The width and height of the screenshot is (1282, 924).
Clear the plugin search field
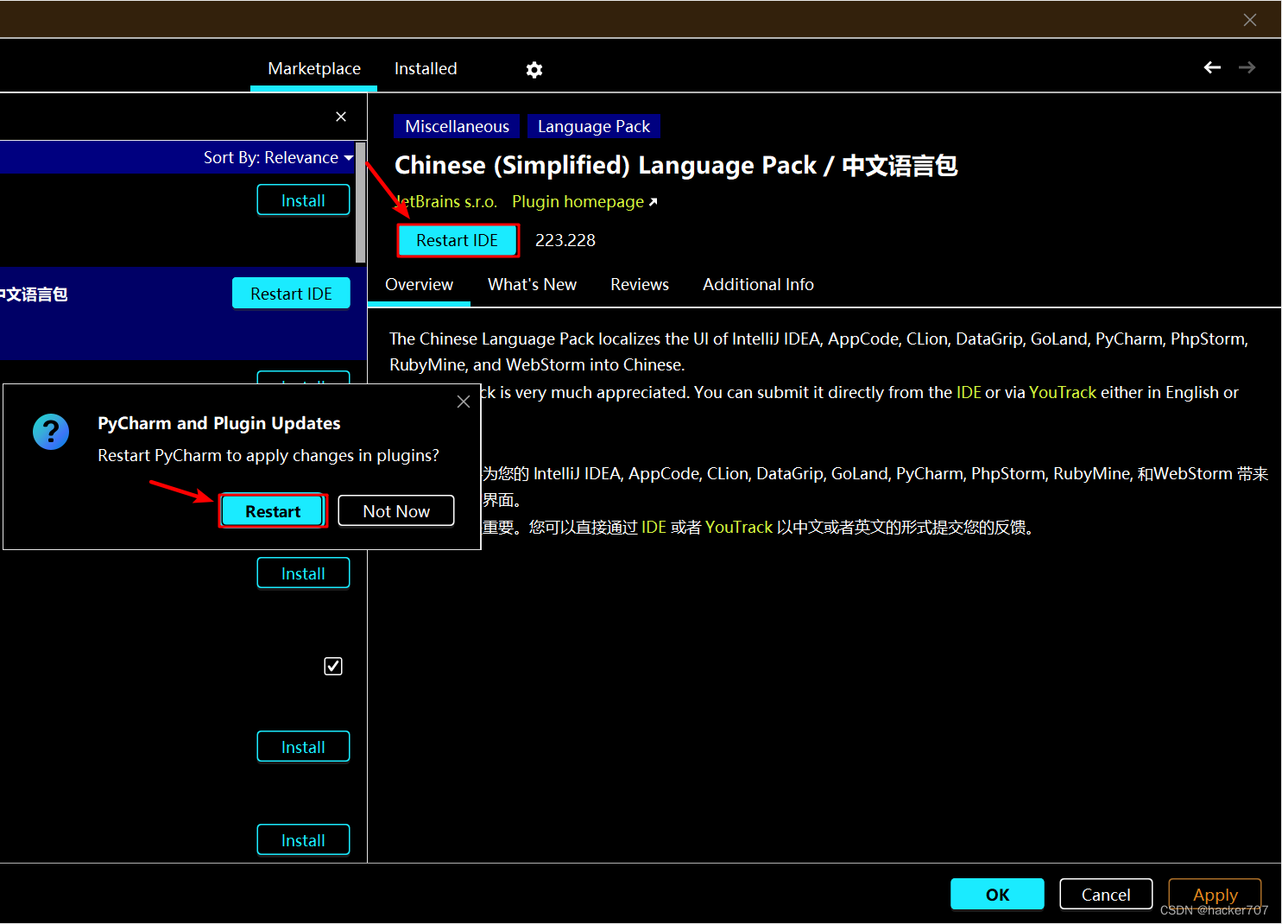[x=341, y=117]
